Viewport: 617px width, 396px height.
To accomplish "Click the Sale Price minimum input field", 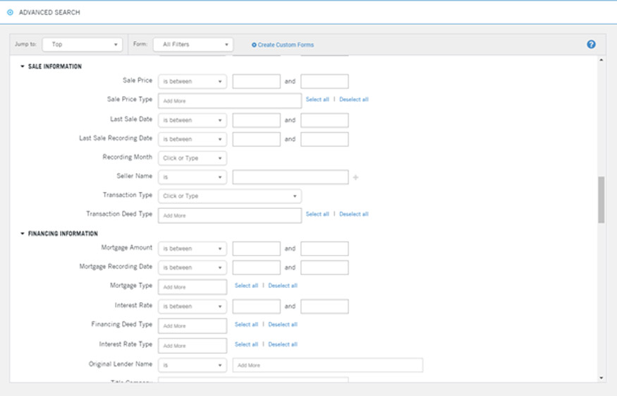I will point(256,82).
